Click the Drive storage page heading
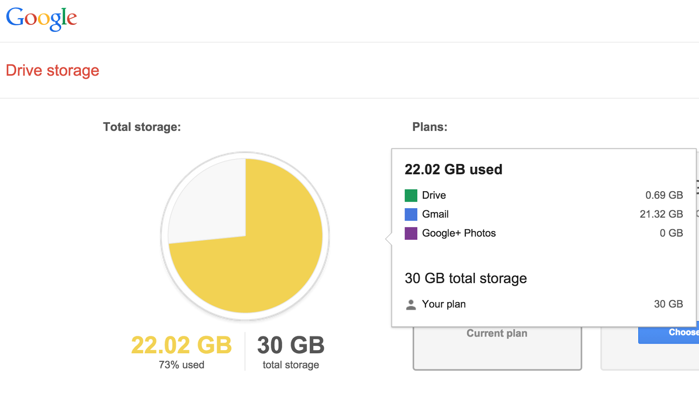Viewport: 699px width, 403px height. pyautogui.click(x=52, y=70)
